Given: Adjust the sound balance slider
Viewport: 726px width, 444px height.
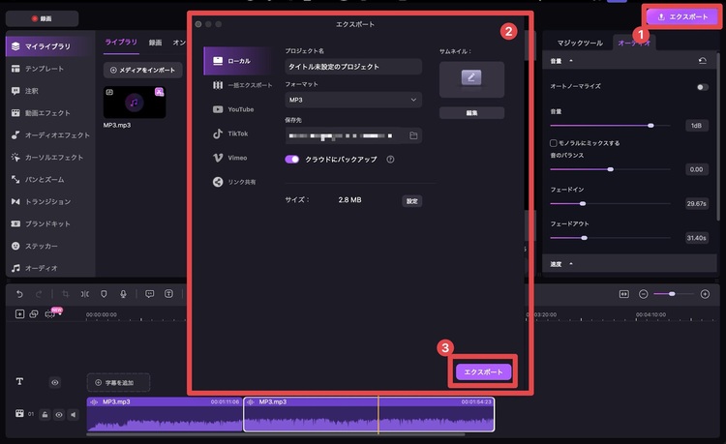Looking at the screenshot, I should click(610, 169).
